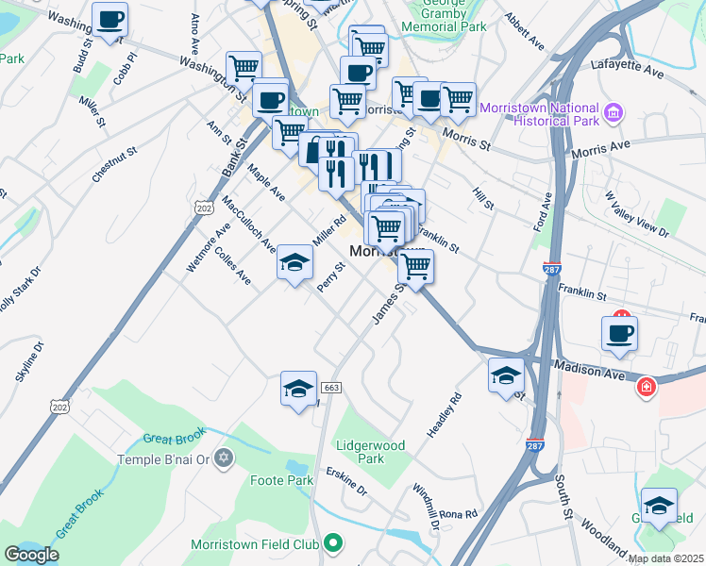This screenshot has width=706, height=566.
Task: Click the restaurant fork-knife marker near Maple Ave
Action: [336, 175]
